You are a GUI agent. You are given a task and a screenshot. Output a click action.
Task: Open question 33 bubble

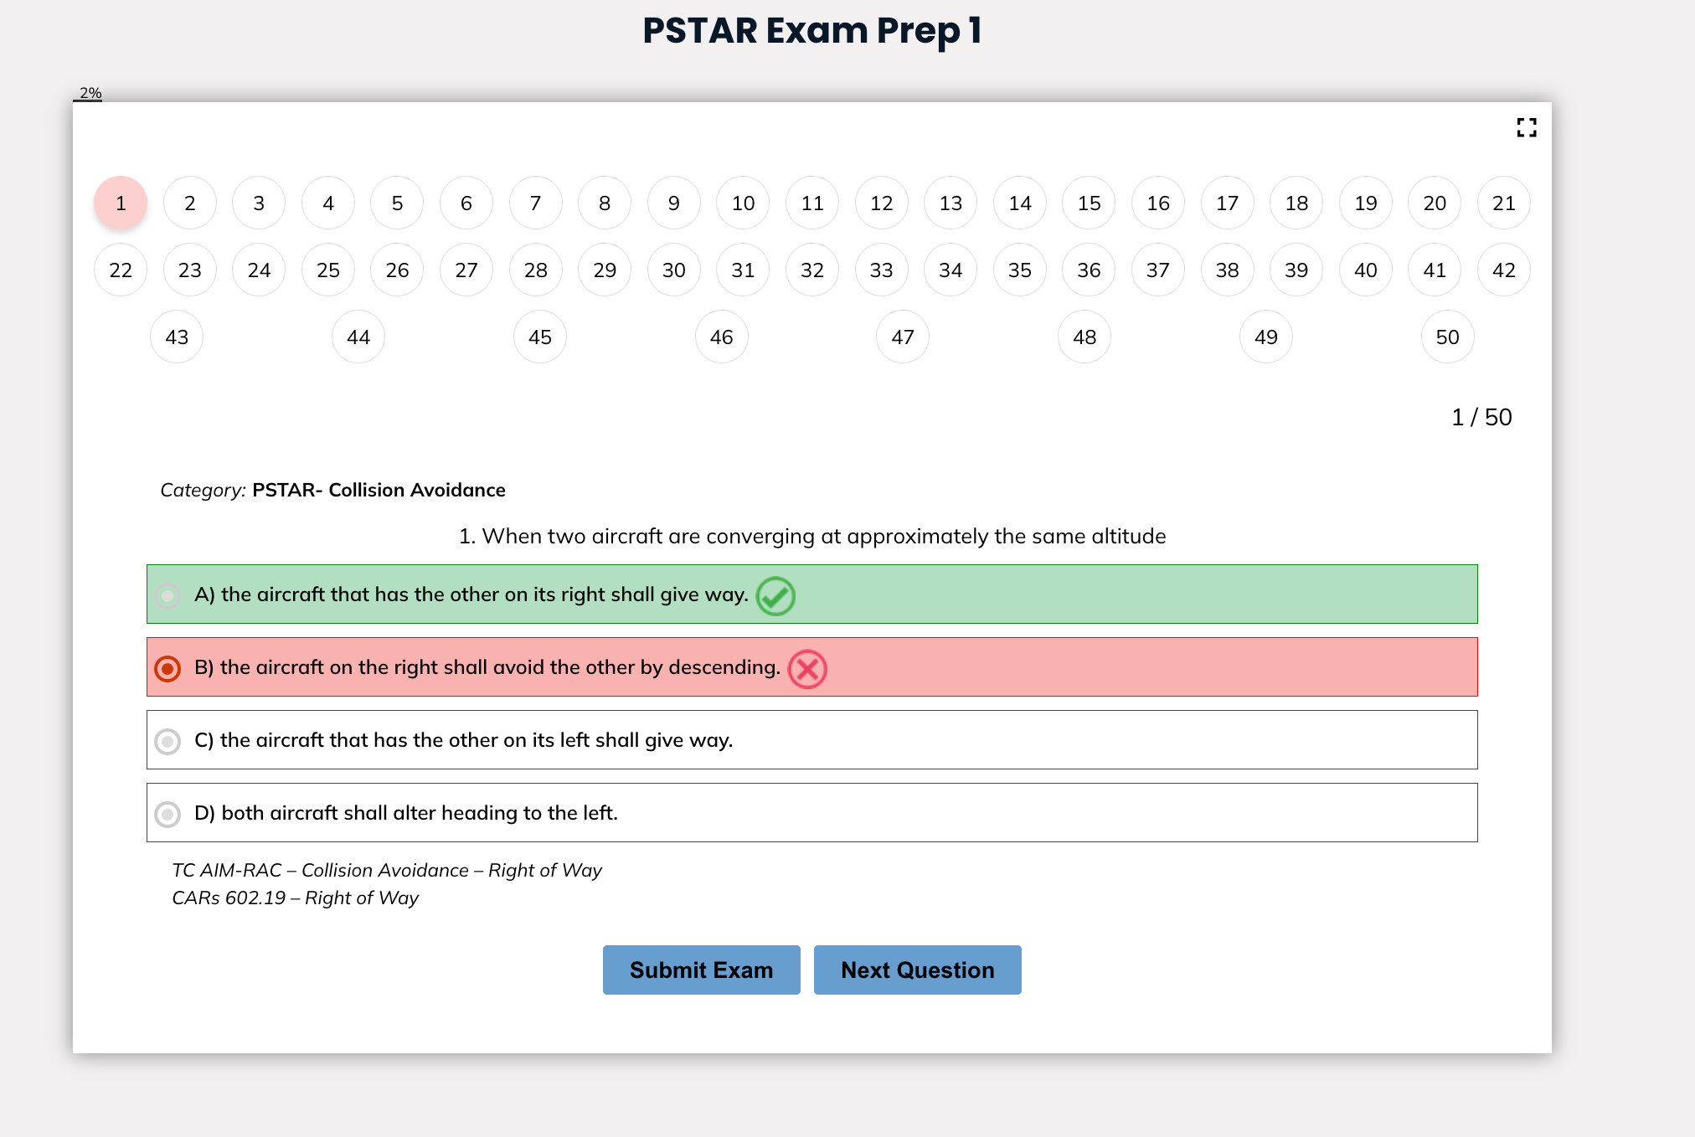pos(881,270)
